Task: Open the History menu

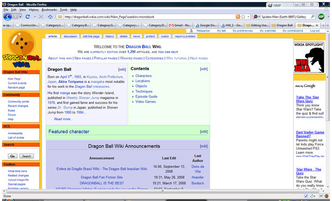Action: click(34, 10)
